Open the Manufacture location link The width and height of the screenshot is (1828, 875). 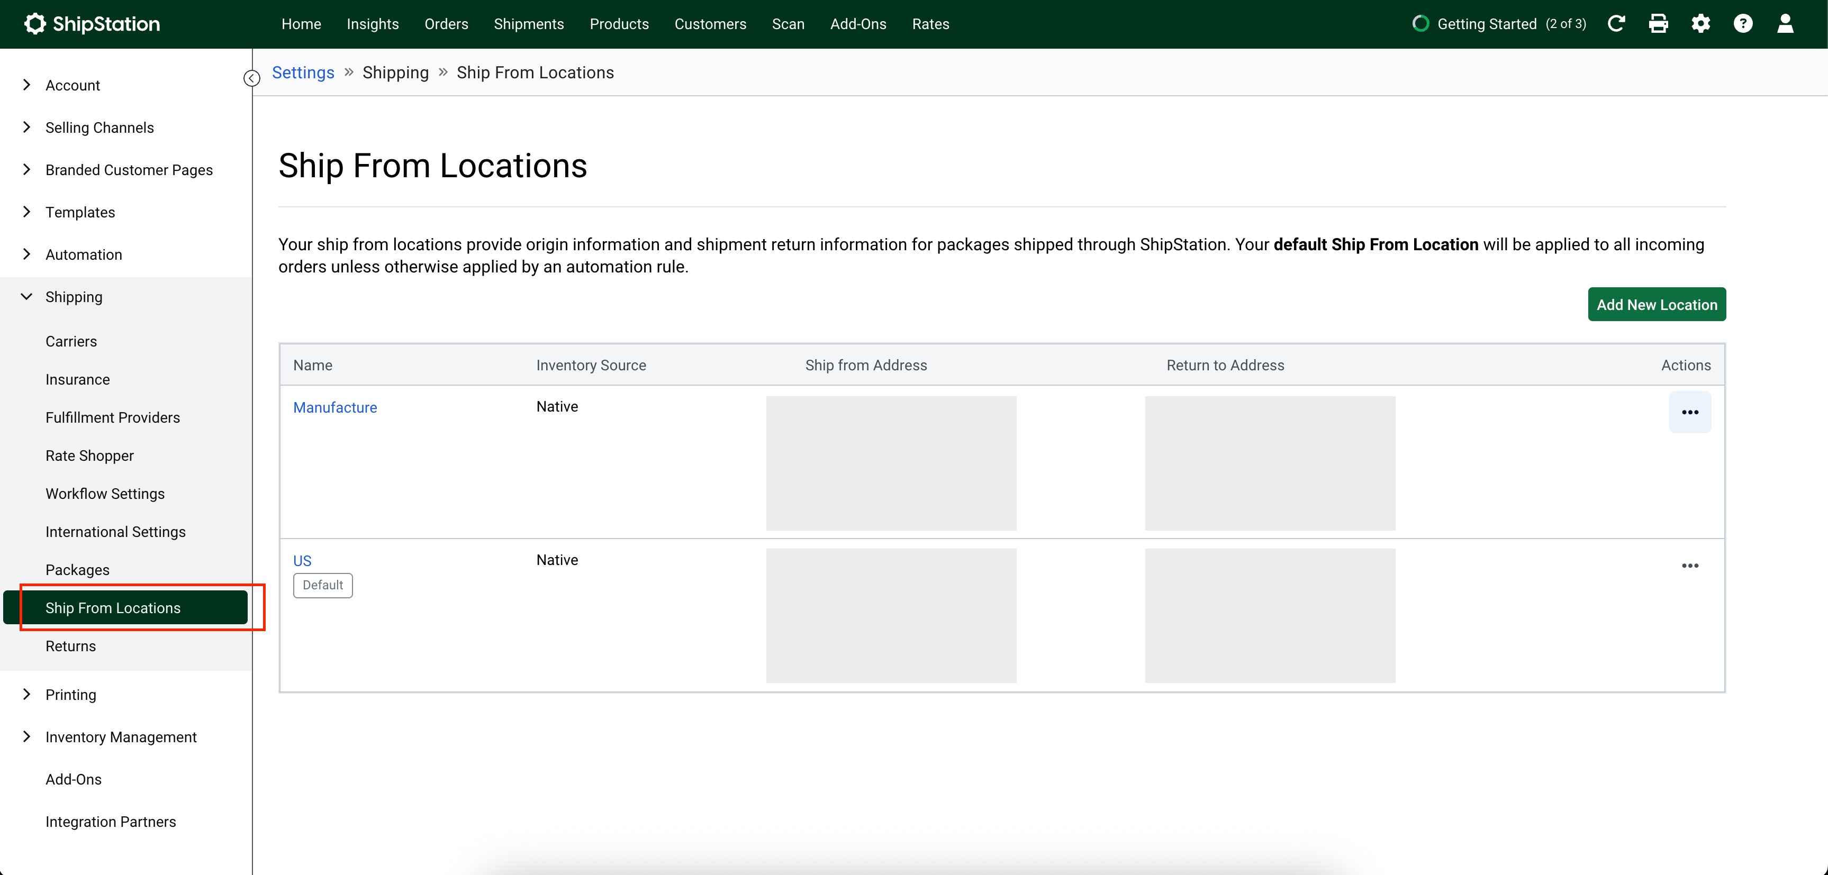(335, 408)
